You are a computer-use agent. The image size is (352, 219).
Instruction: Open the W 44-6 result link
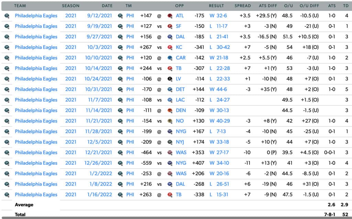click(218, 90)
